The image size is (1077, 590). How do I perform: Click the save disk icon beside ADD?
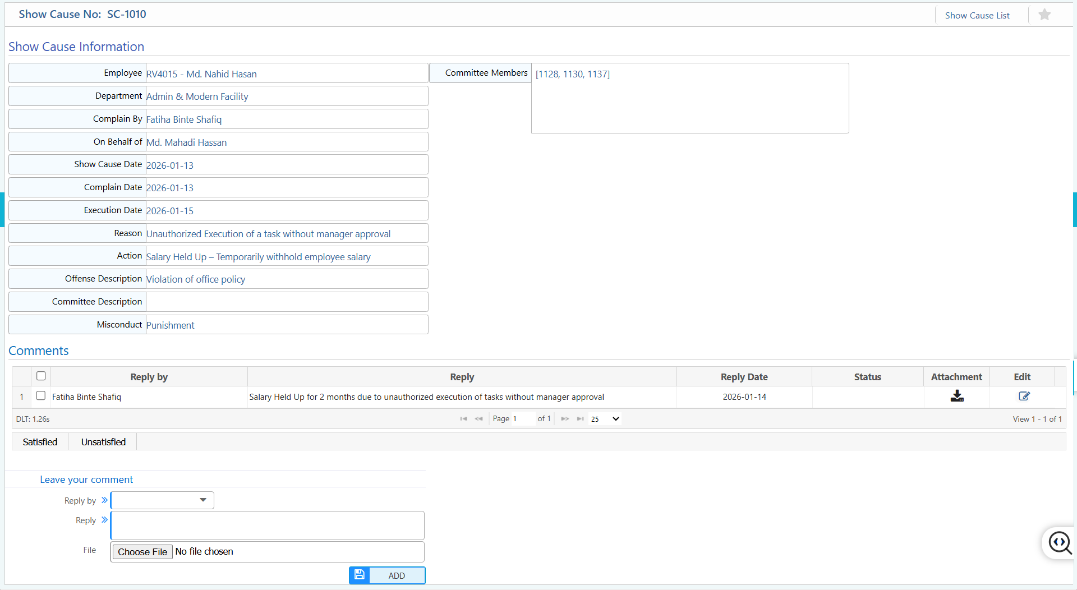359,575
